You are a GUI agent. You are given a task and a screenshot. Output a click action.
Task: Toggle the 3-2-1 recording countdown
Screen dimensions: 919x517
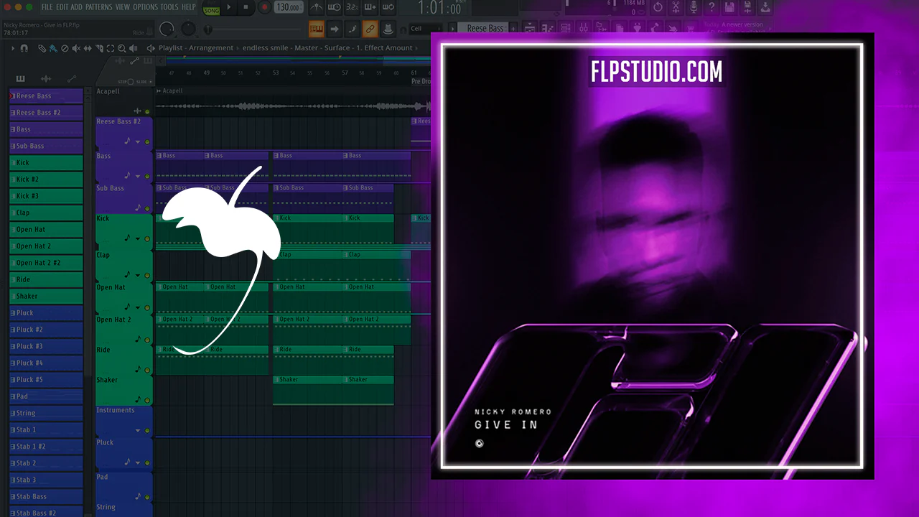tap(352, 8)
